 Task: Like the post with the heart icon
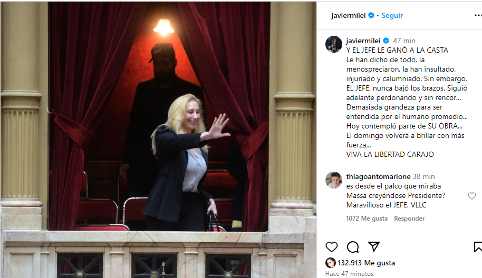[331, 247]
